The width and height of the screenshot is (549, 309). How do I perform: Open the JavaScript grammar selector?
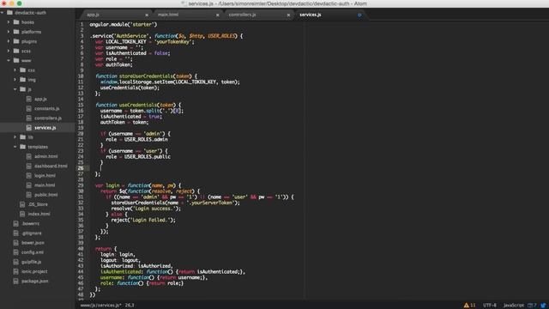[514, 306]
